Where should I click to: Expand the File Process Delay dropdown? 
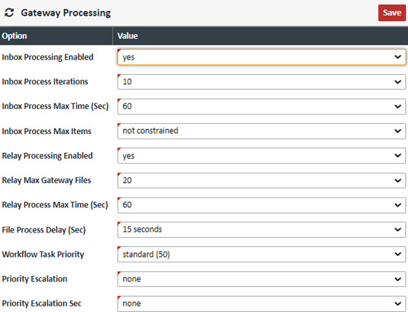click(x=262, y=229)
